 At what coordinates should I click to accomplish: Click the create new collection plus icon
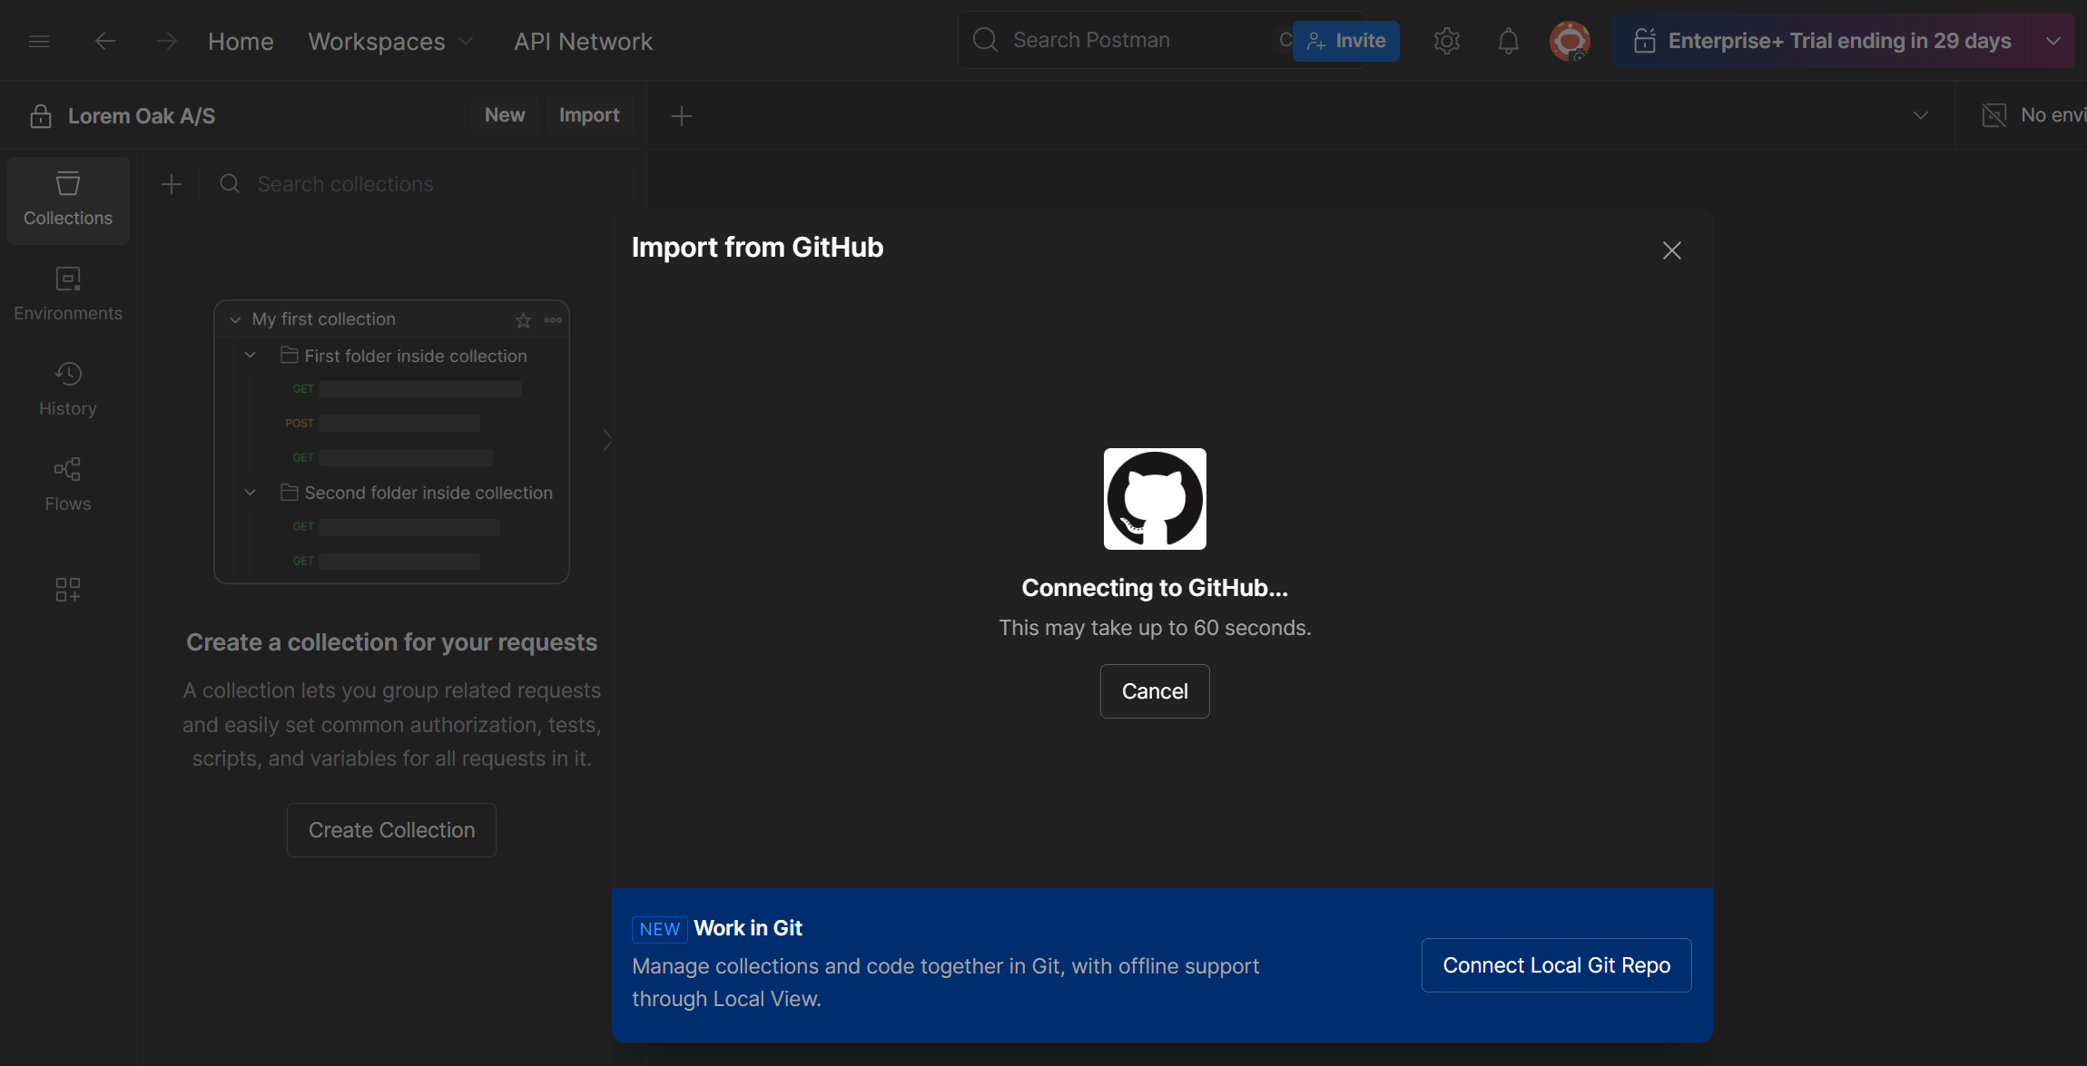(x=172, y=184)
